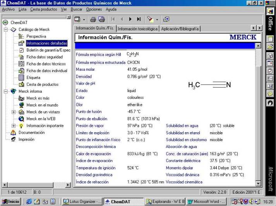Open dropdown arrow beside the first toolbar icon
This screenshot has height=206, width=276.
pos(84,19)
